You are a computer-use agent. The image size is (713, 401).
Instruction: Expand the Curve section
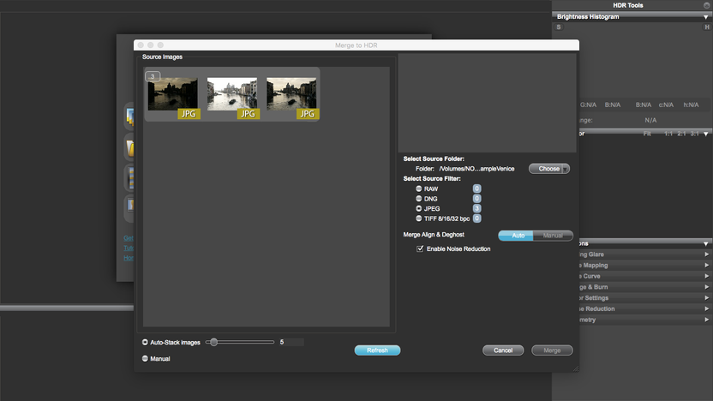[707, 276]
